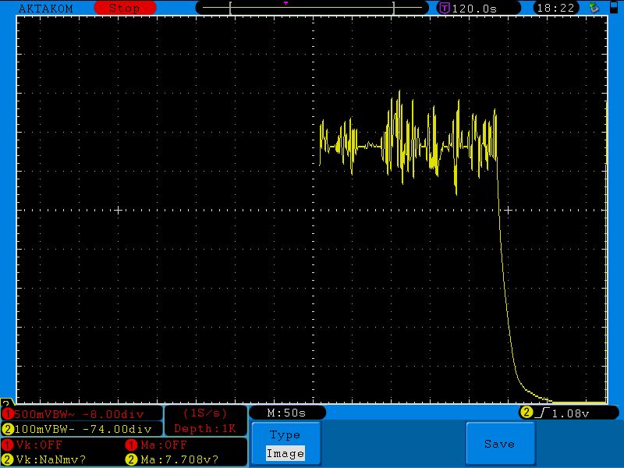
Task: Click the purple T horizontal position icon
Action: [444, 8]
